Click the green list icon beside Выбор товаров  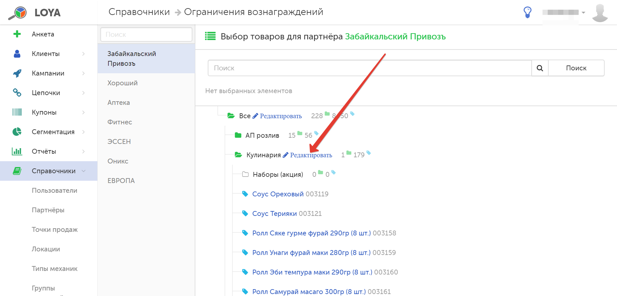(210, 36)
